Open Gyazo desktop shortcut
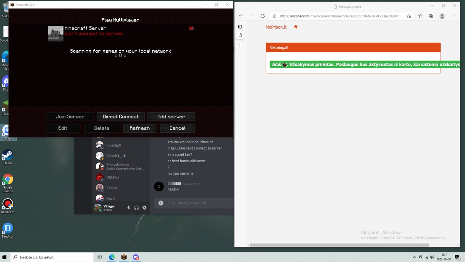465x262 pixels. [7, 132]
